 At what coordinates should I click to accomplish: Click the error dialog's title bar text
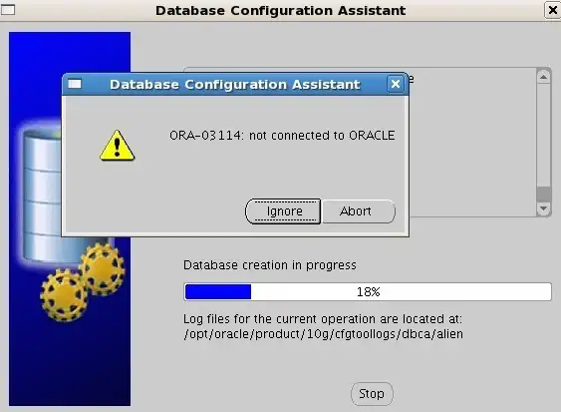(235, 85)
